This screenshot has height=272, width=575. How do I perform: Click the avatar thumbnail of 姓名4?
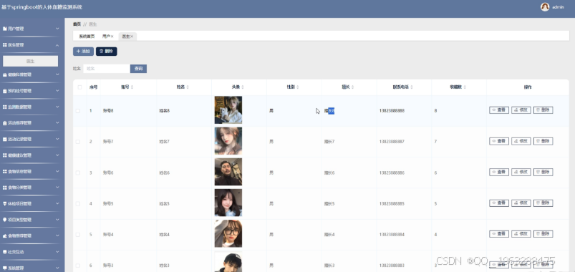228,234
